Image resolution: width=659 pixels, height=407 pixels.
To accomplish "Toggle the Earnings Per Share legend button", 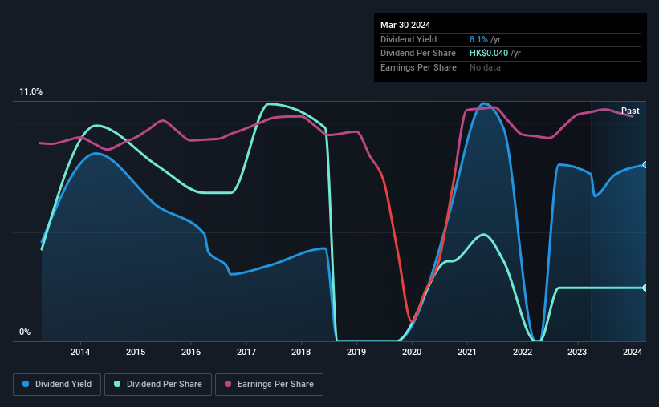I will coord(269,385).
